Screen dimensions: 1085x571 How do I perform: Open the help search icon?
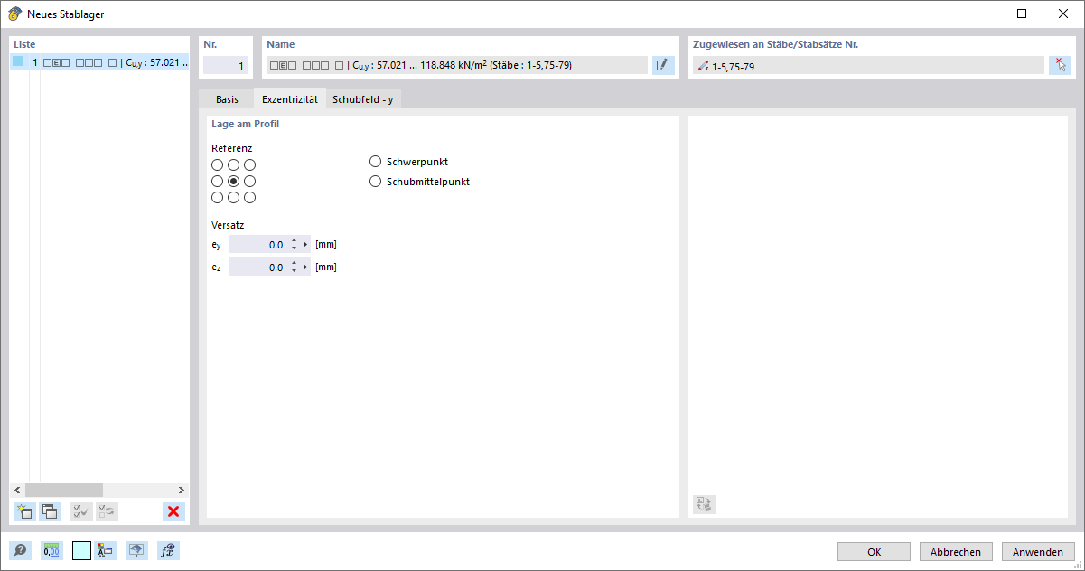coord(20,550)
